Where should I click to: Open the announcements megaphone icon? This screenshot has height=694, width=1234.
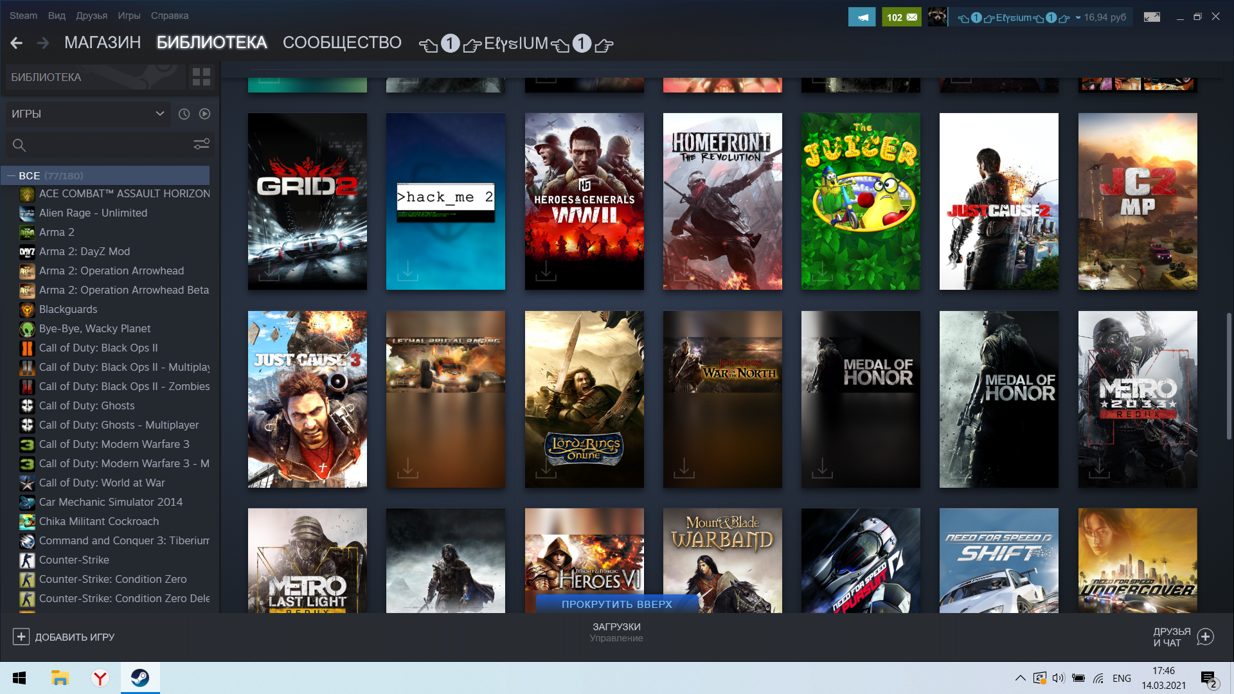pos(862,17)
